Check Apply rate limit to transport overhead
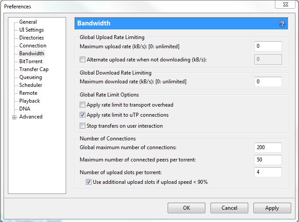 (82, 105)
